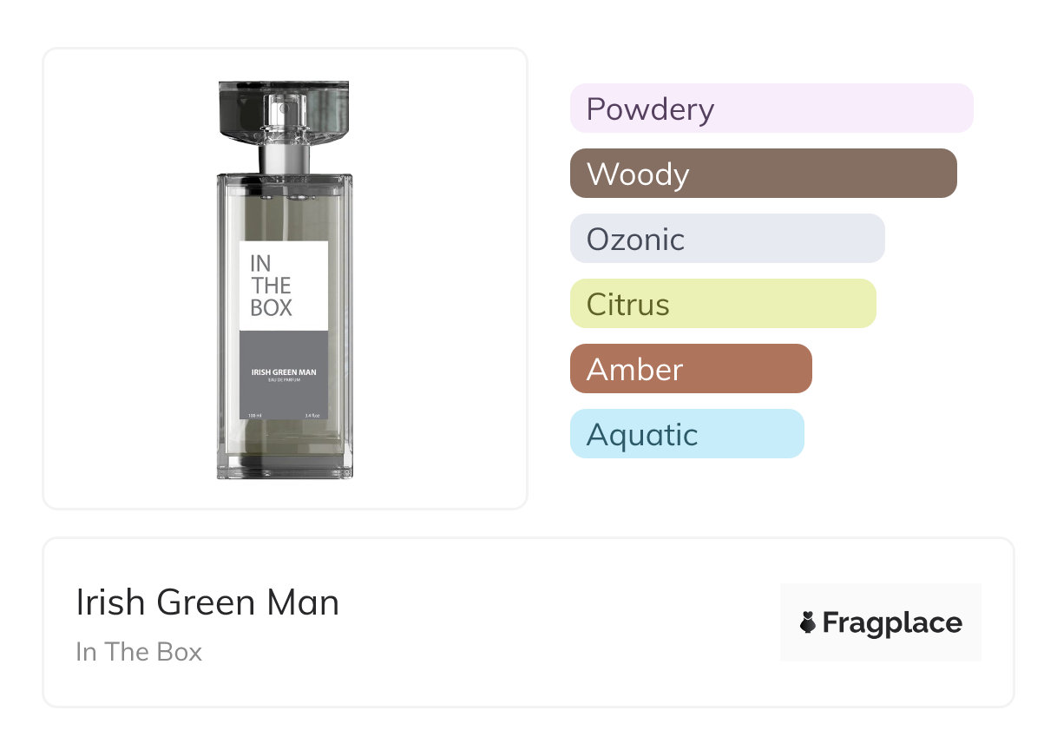The height and width of the screenshot is (750, 1057).
Task: Click the EAU DE PARFUM text on bottle
Action: click(x=283, y=380)
